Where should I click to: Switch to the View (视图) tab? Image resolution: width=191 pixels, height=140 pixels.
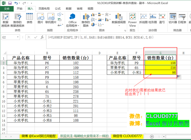90,8
